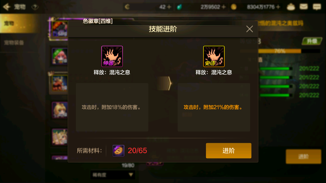Click the 史诗 Chaos Breath skill icon

point(214,56)
